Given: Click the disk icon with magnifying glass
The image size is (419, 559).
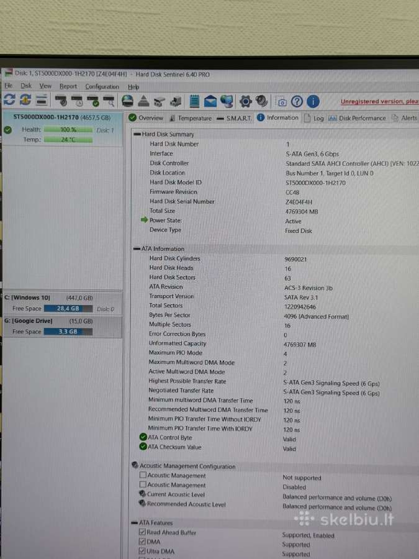Looking at the screenshot, I should click(x=109, y=101).
